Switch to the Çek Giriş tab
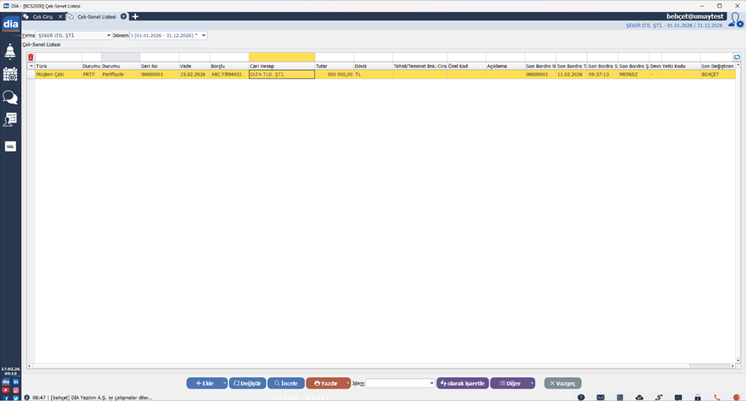 tap(42, 17)
